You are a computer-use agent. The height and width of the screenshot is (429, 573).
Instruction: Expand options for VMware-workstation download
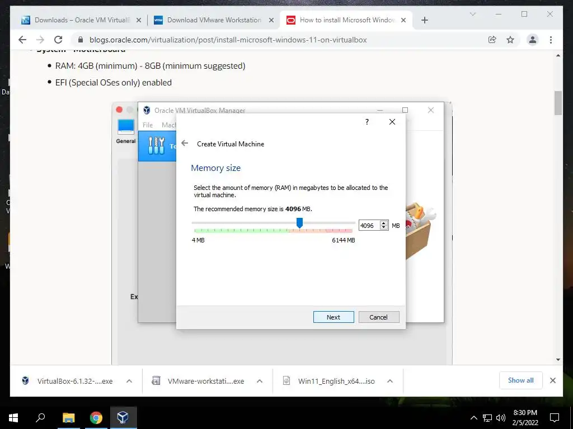click(x=260, y=381)
